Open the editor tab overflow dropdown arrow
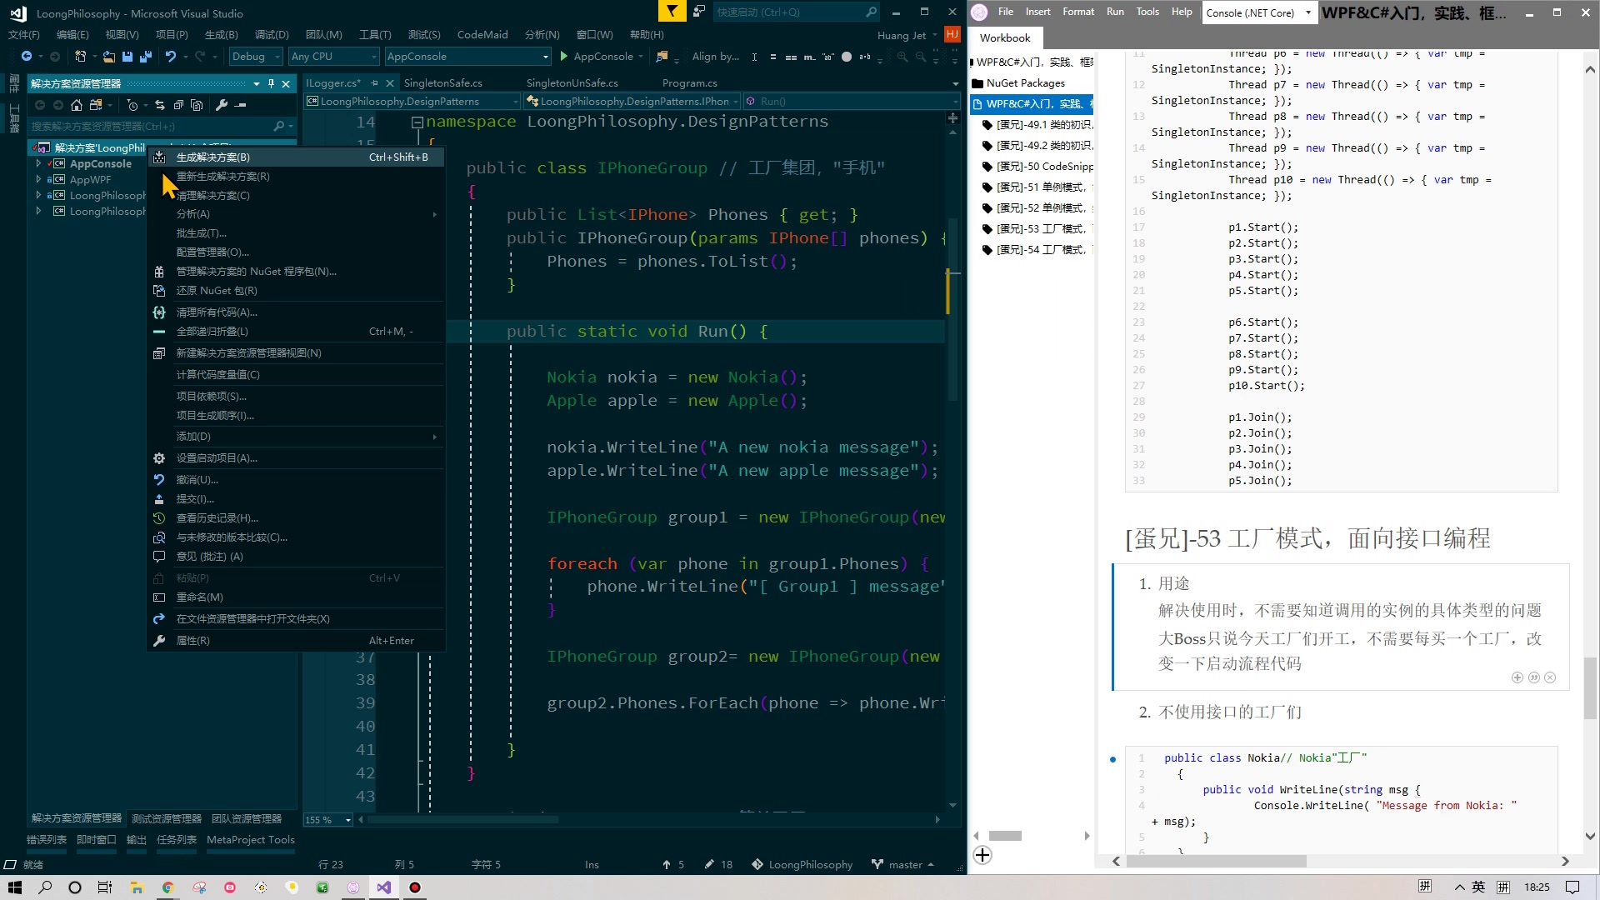 pos(955,83)
